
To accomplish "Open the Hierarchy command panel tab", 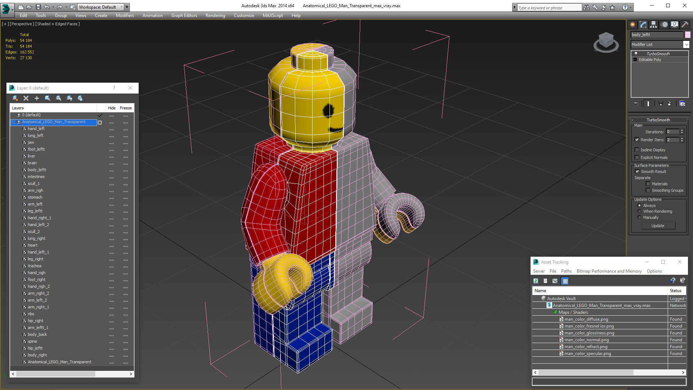I will tap(653, 25).
